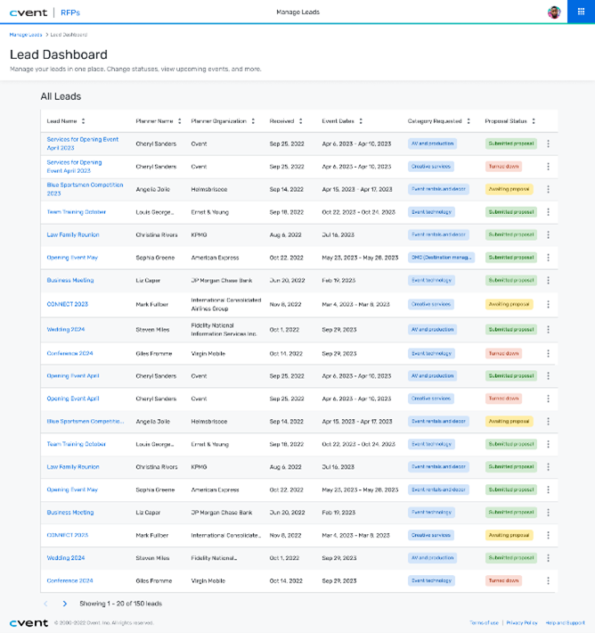Click the sort arrows beside Category Requested

[x=469, y=121]
